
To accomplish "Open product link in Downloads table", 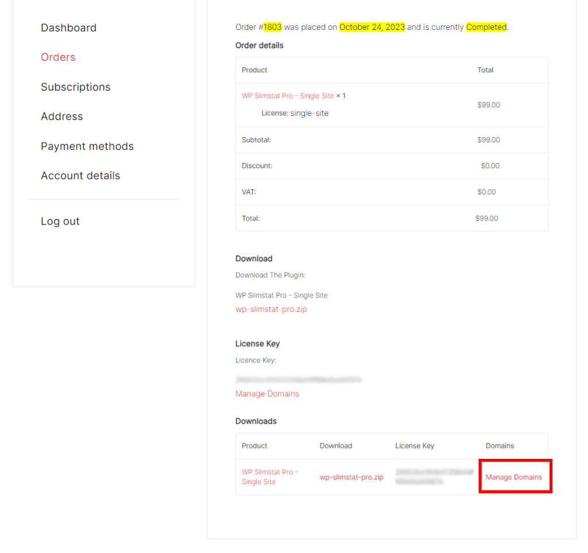I will pos(269,477).
